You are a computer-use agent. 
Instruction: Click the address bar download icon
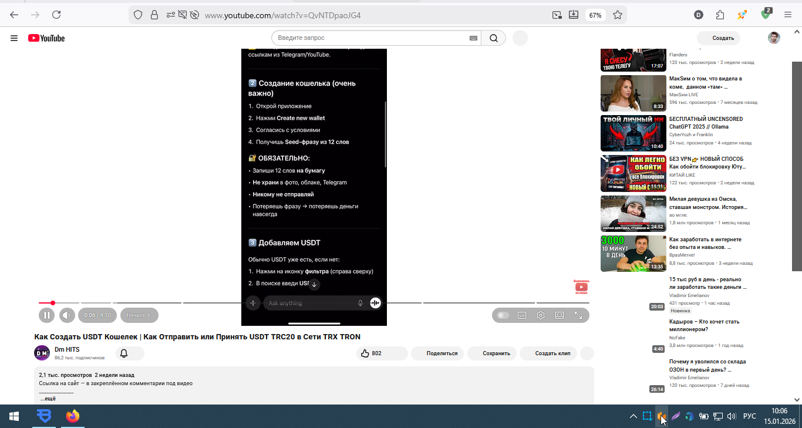pyautogui.click(x=574, y=15)
